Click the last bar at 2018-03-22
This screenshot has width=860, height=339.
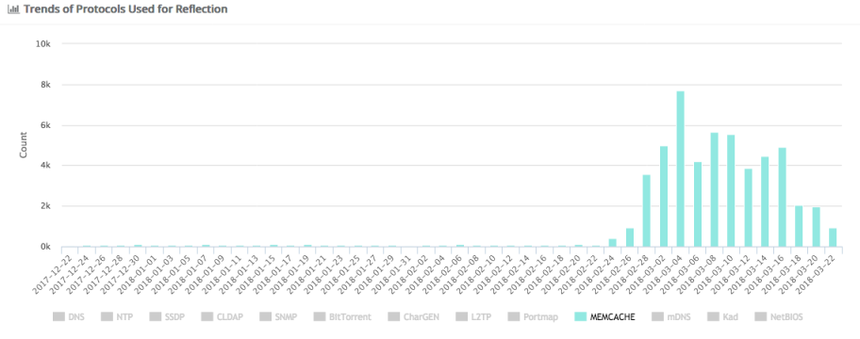pos(833,237)
